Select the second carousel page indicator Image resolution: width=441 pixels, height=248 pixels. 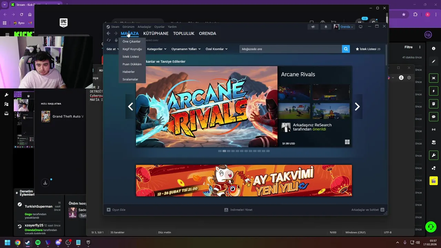click(224, 151)
